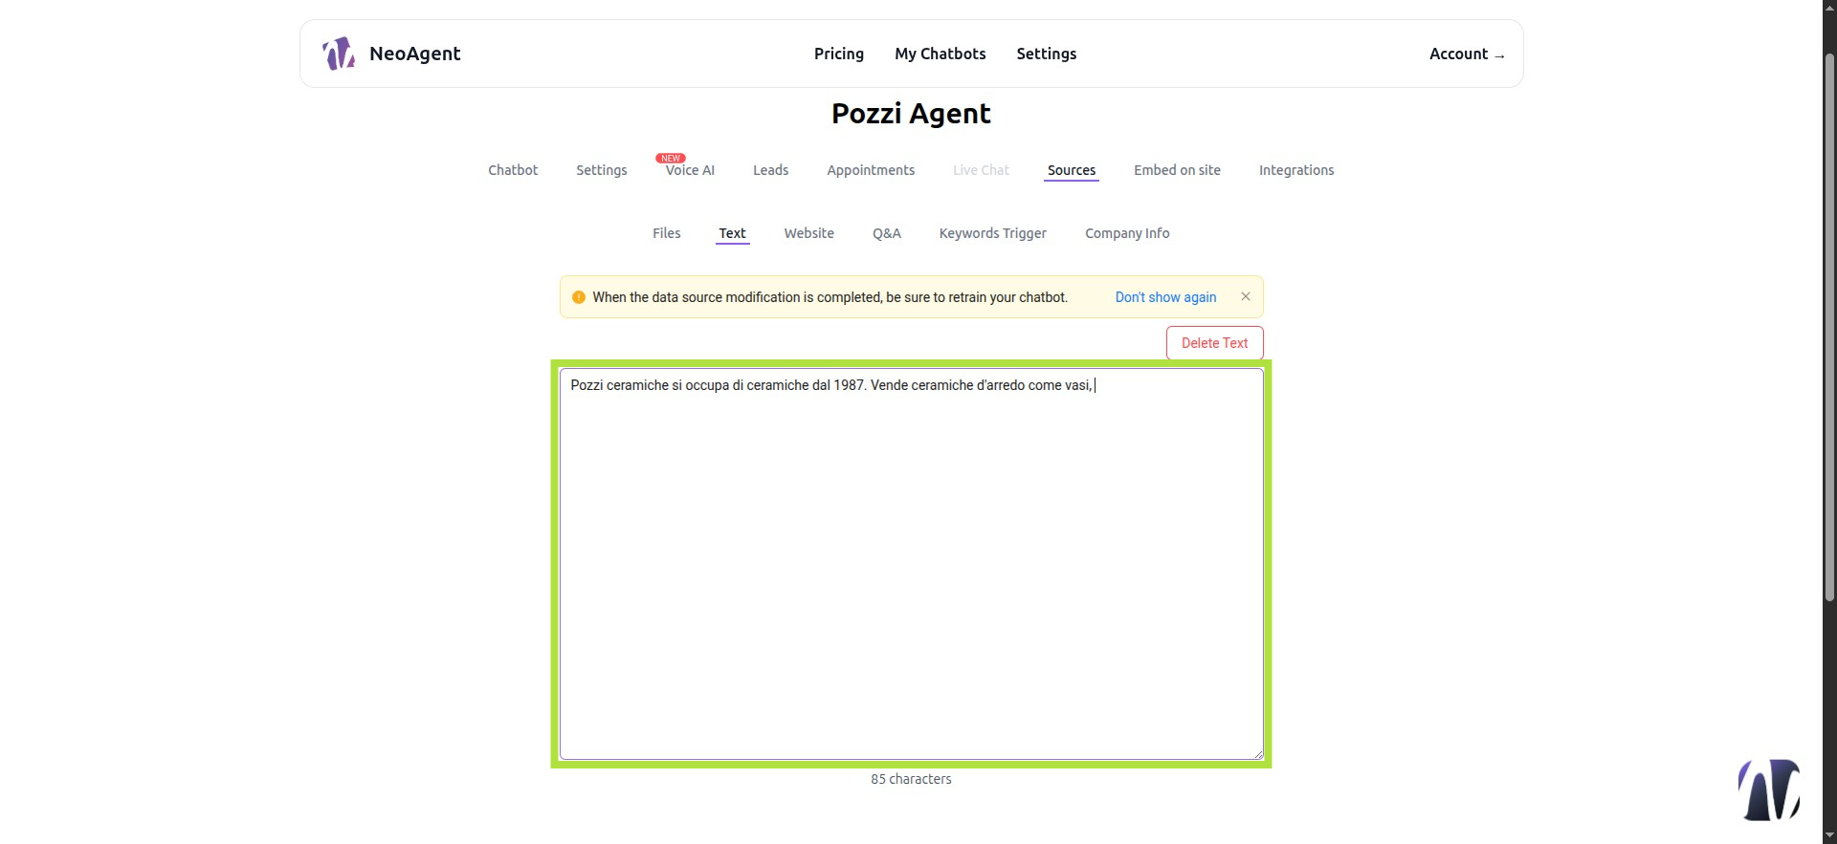Open the Website source sub-tab
Screen dimensions: 1837x844
(x=809, y=233)
